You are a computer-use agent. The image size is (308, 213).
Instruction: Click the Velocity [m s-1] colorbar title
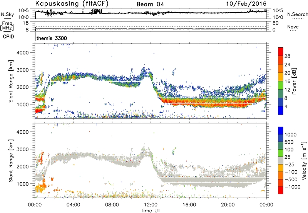(304, 160)
